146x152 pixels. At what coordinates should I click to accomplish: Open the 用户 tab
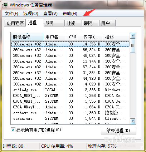[107, 23]
